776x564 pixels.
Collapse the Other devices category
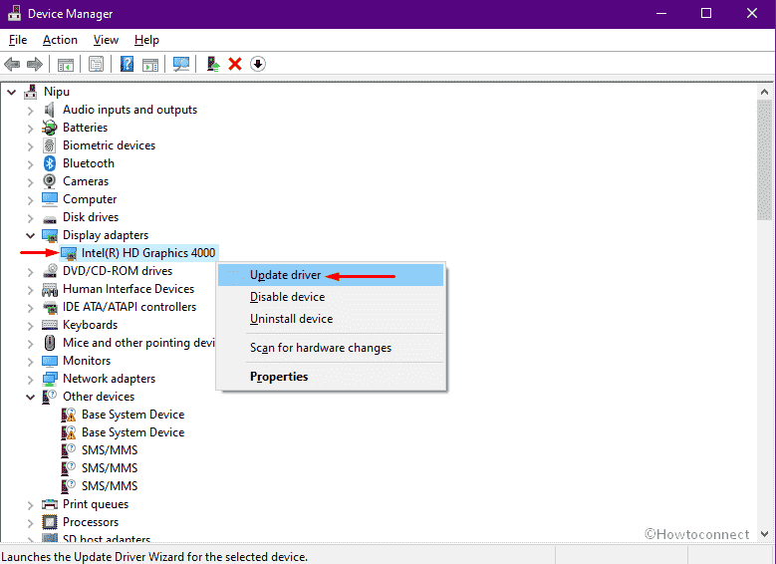pos(30,398)
